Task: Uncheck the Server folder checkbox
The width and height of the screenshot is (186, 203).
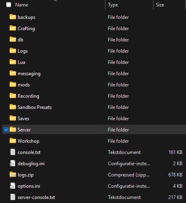Action: point(6,129)
